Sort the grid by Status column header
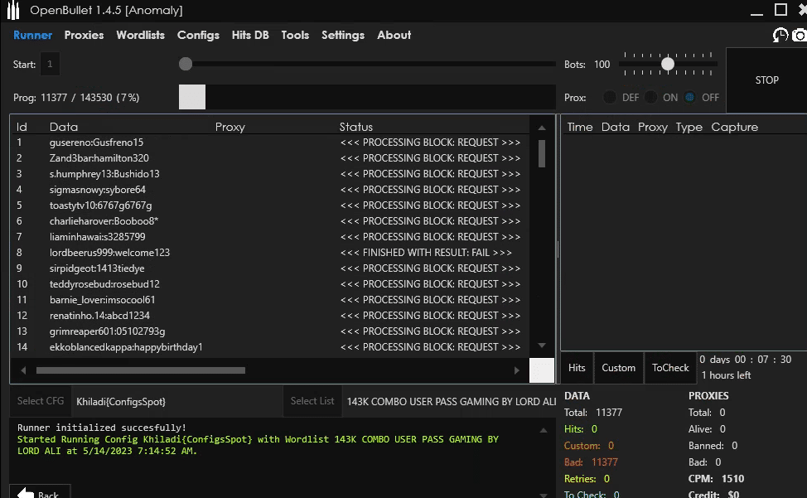The image size is (807, 498). click(x=356, y=127)
